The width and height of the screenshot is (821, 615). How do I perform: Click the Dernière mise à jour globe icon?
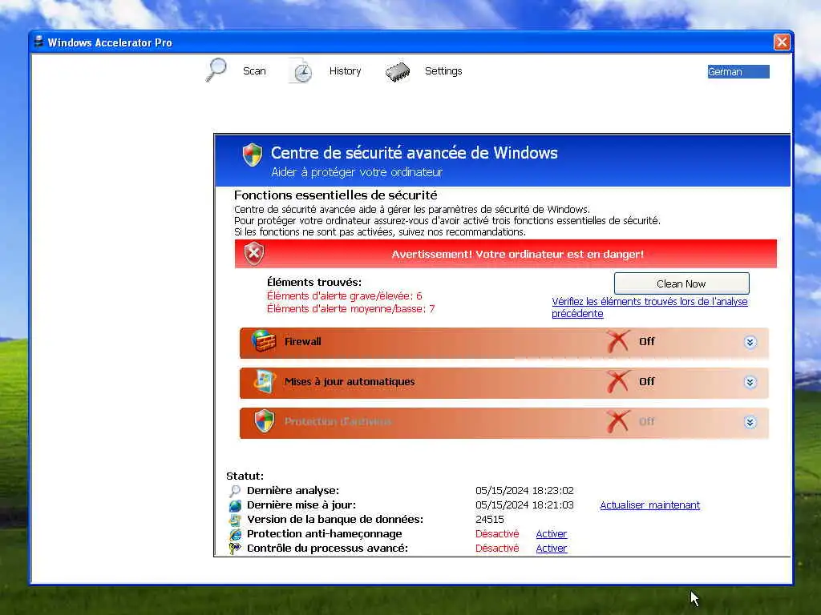click(x=235, y=505)
